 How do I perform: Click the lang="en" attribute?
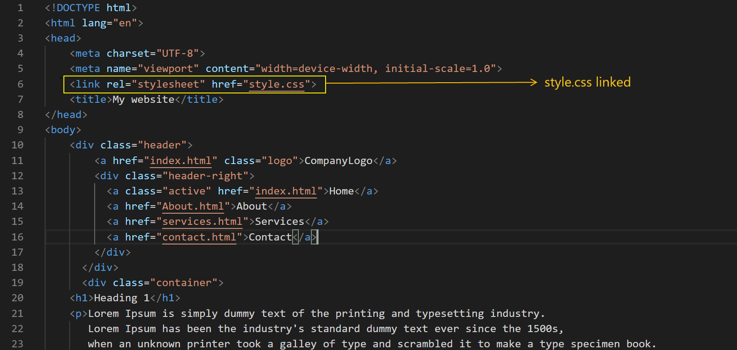point(109,23)
